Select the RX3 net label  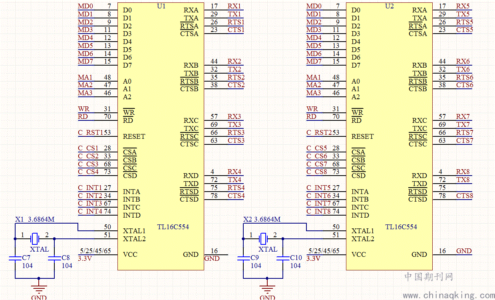click(x=235, y=116)
